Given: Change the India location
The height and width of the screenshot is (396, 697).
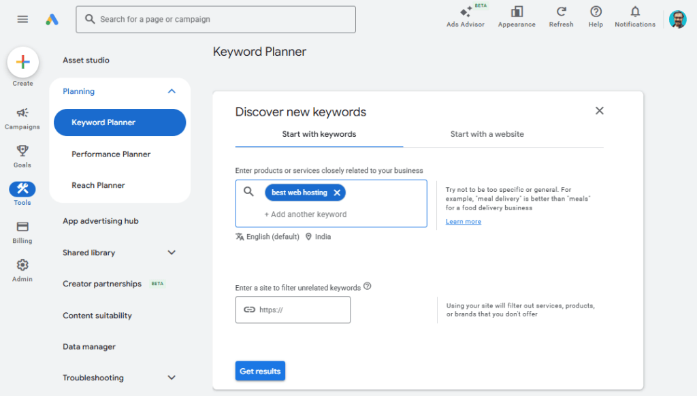Looking at the screenshot, I should (x=319, y=237).
